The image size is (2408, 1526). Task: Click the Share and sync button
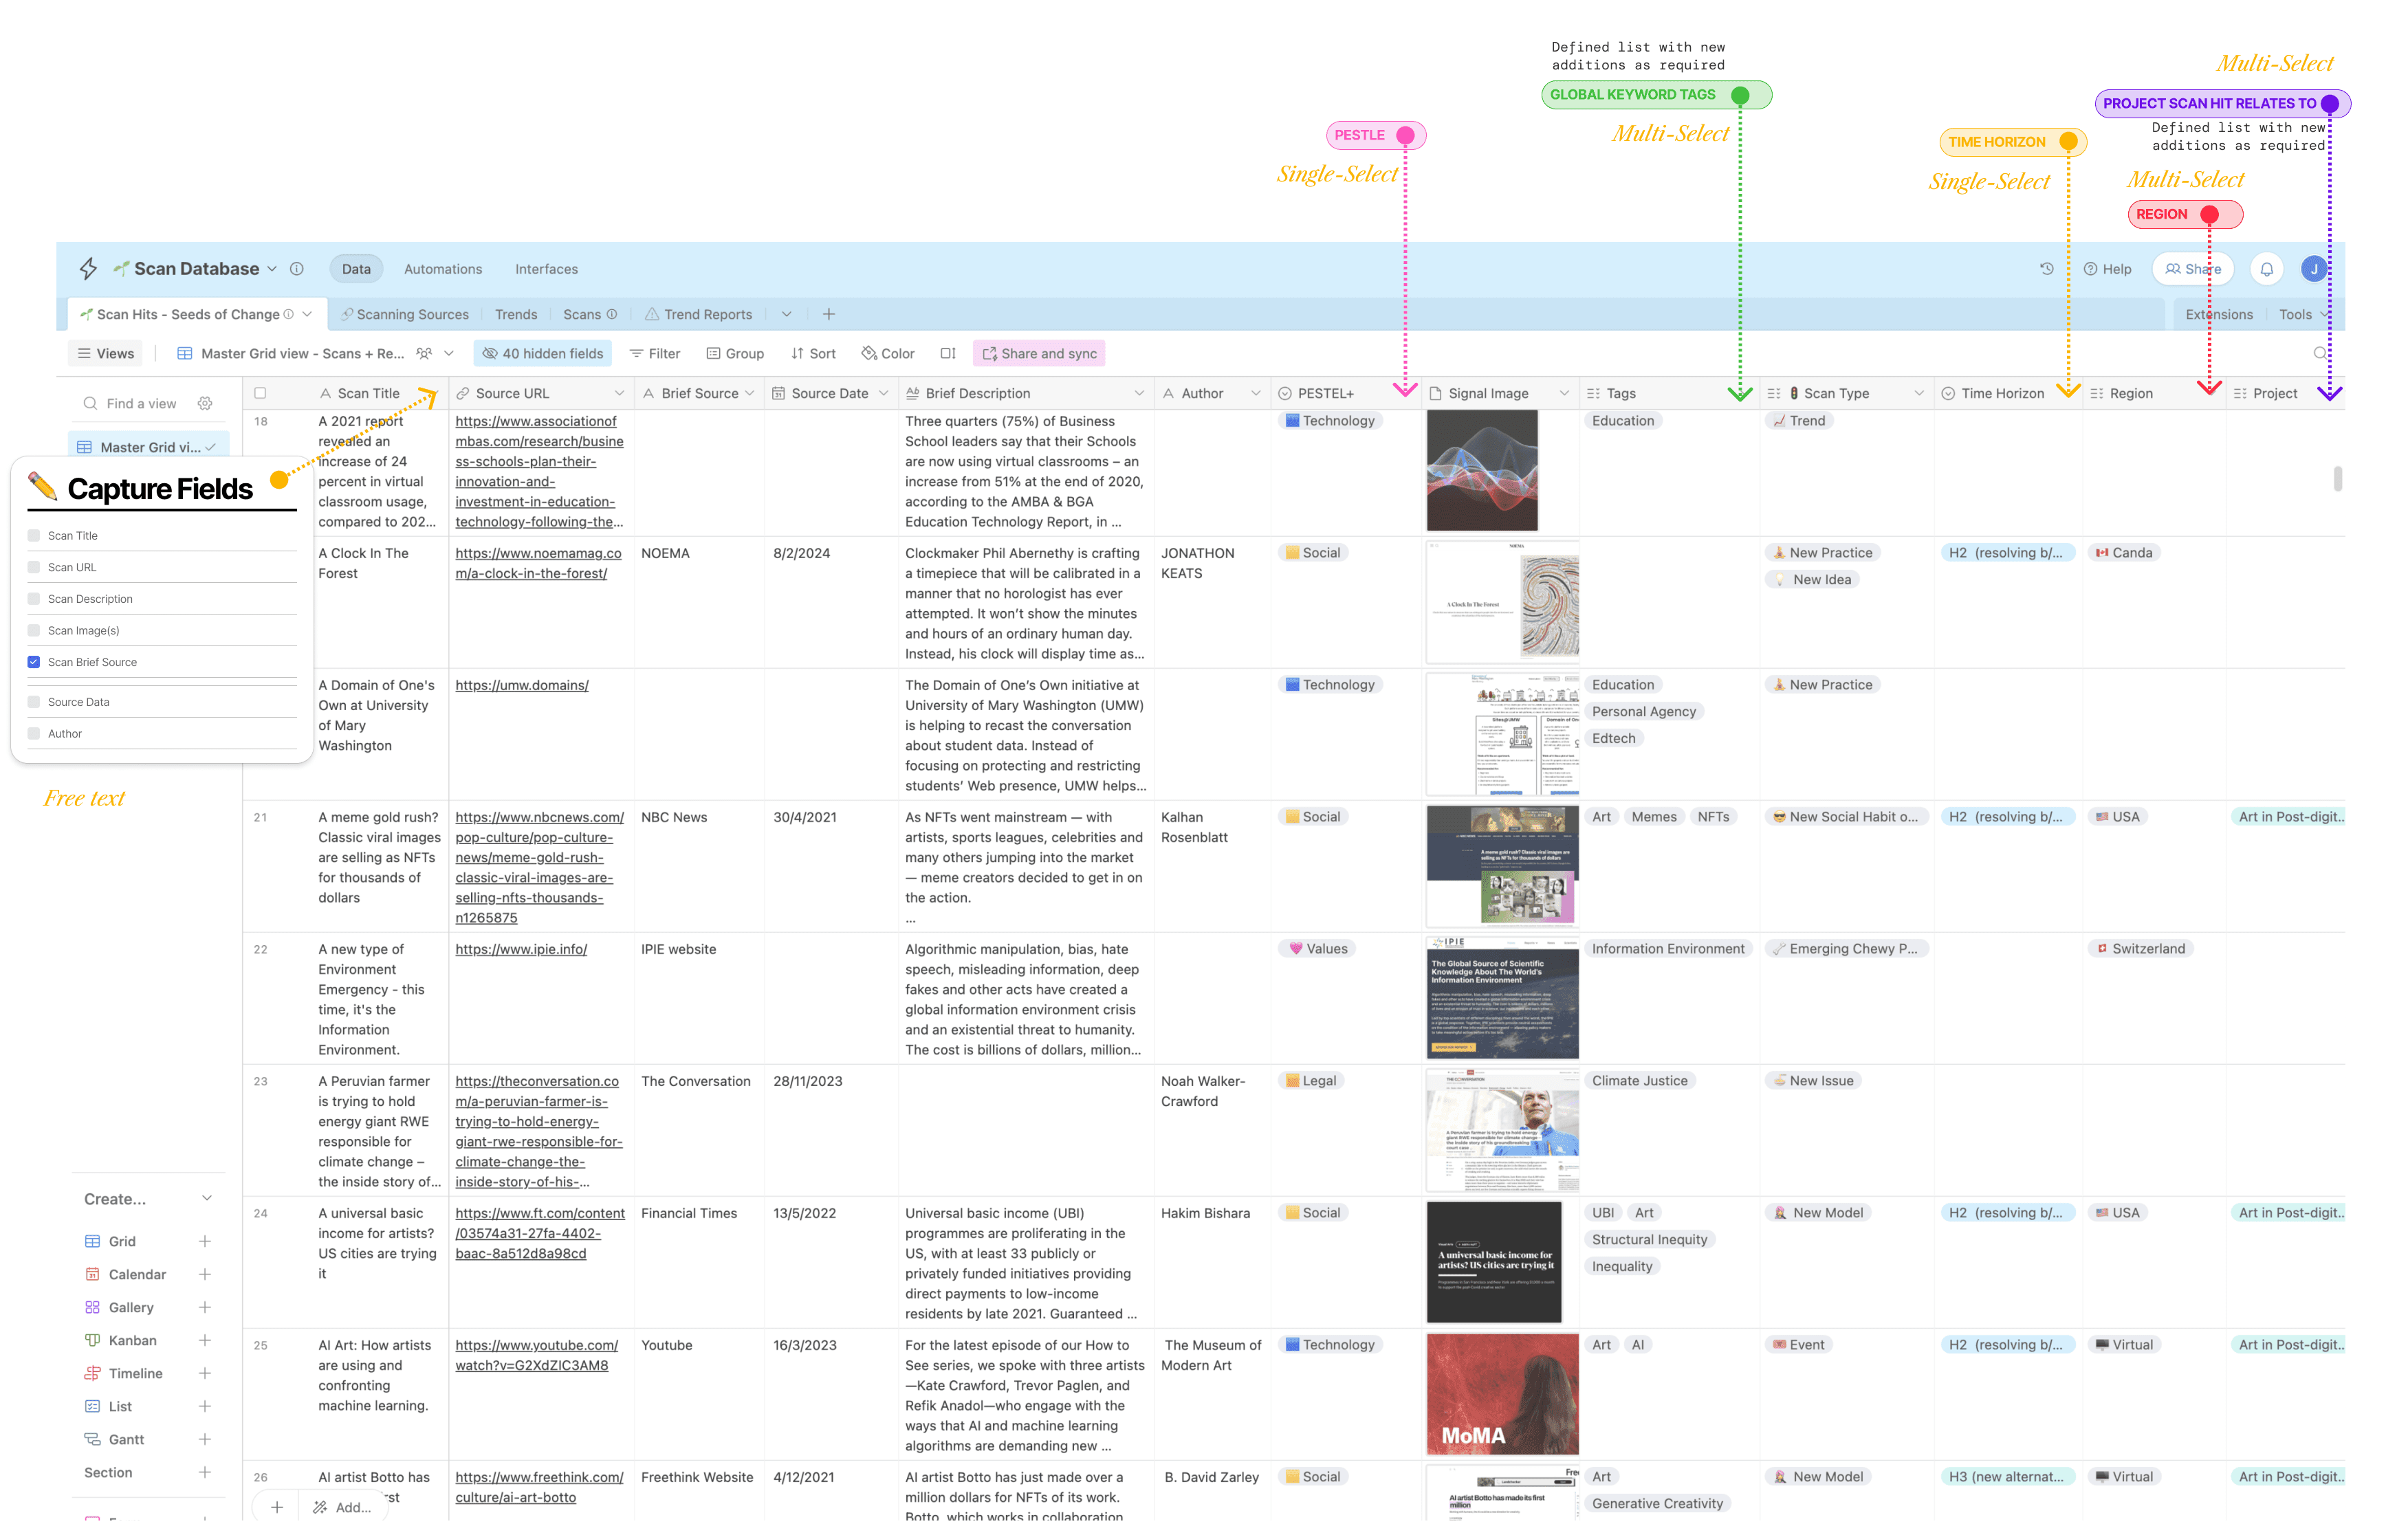point(1040,353)
